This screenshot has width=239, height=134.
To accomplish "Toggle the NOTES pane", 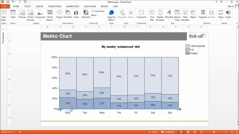I will click(153, 132).
